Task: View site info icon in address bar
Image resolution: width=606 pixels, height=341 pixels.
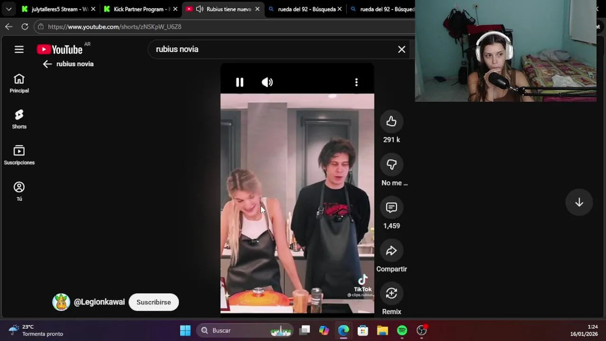Action: [41, 27]
